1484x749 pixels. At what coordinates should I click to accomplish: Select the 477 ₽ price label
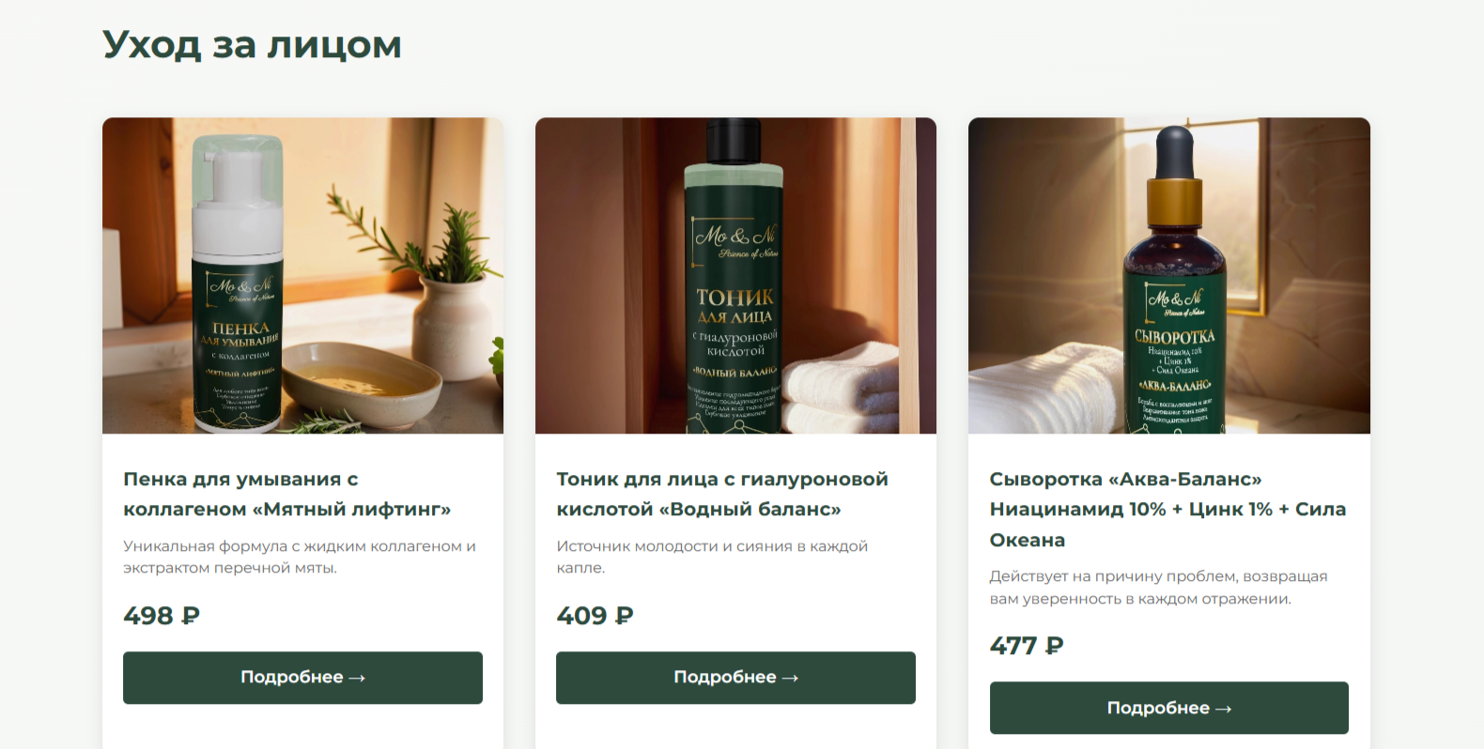click(x=1027, y=646)
